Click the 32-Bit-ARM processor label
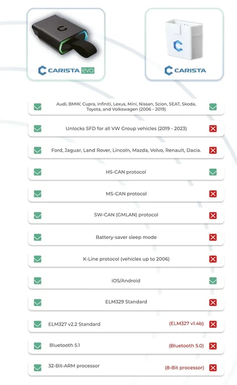This screenshot has width=237, height=385. (x=74, y=366)
